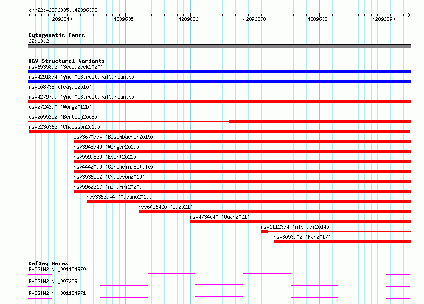Screen dimensions: 424x304
Task: Click ruler position 42896380
Action: (x=319, y=19)
